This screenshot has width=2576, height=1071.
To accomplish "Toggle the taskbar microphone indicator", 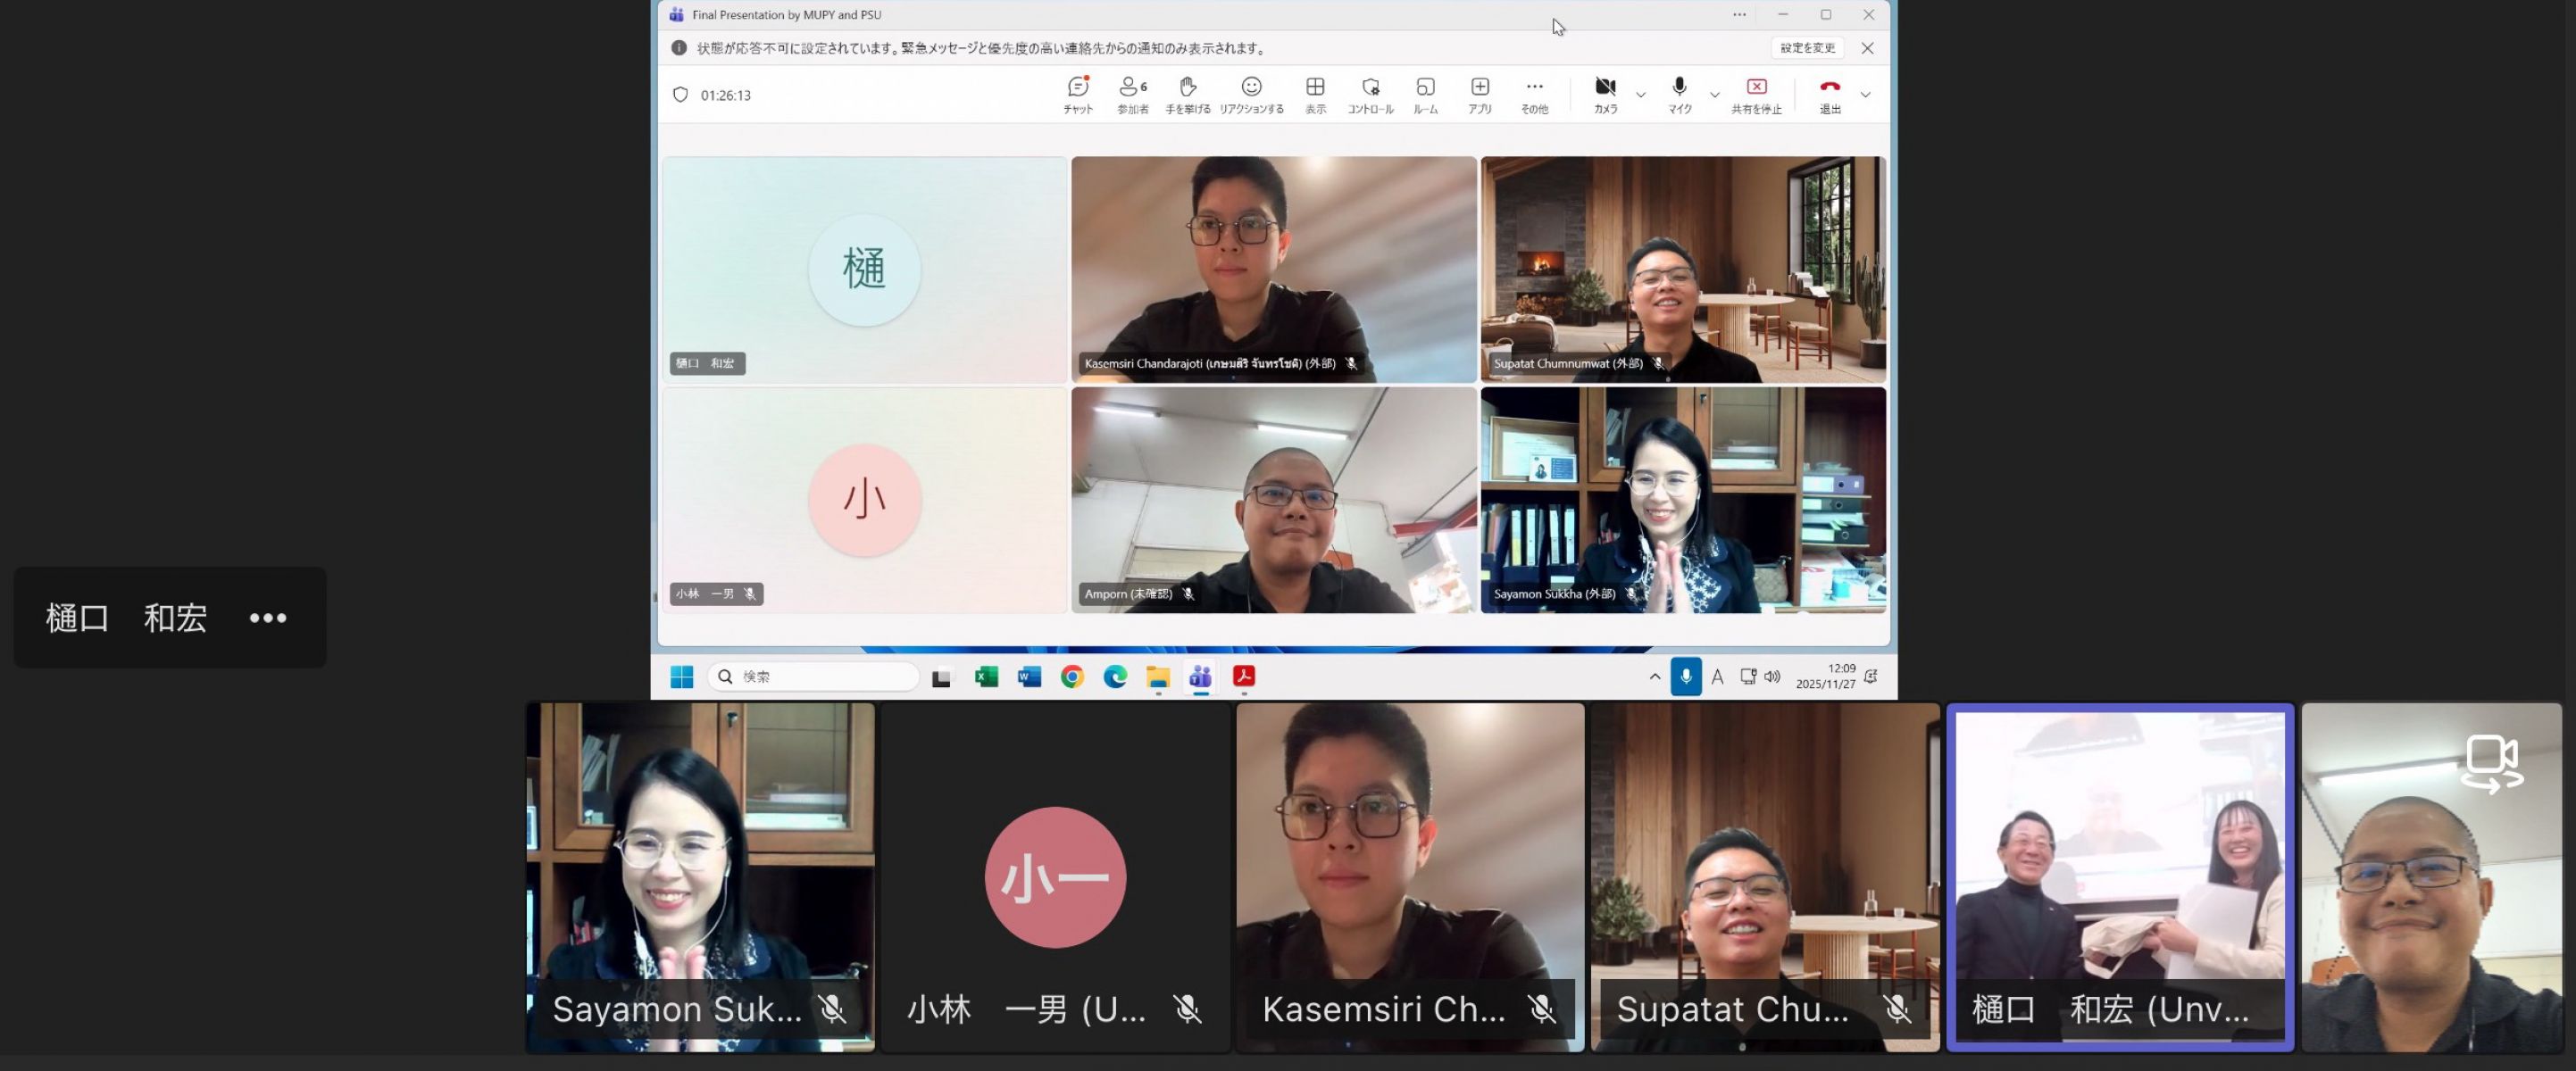I will [1685, 677].
